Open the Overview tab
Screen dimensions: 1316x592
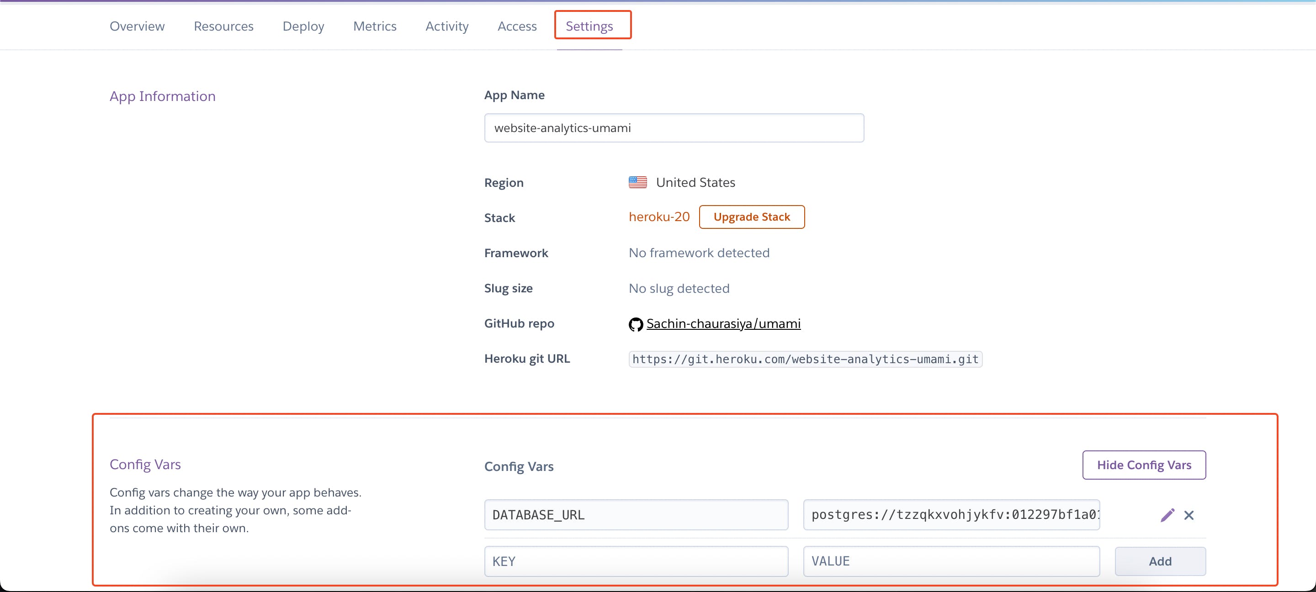tap(137, 26)
